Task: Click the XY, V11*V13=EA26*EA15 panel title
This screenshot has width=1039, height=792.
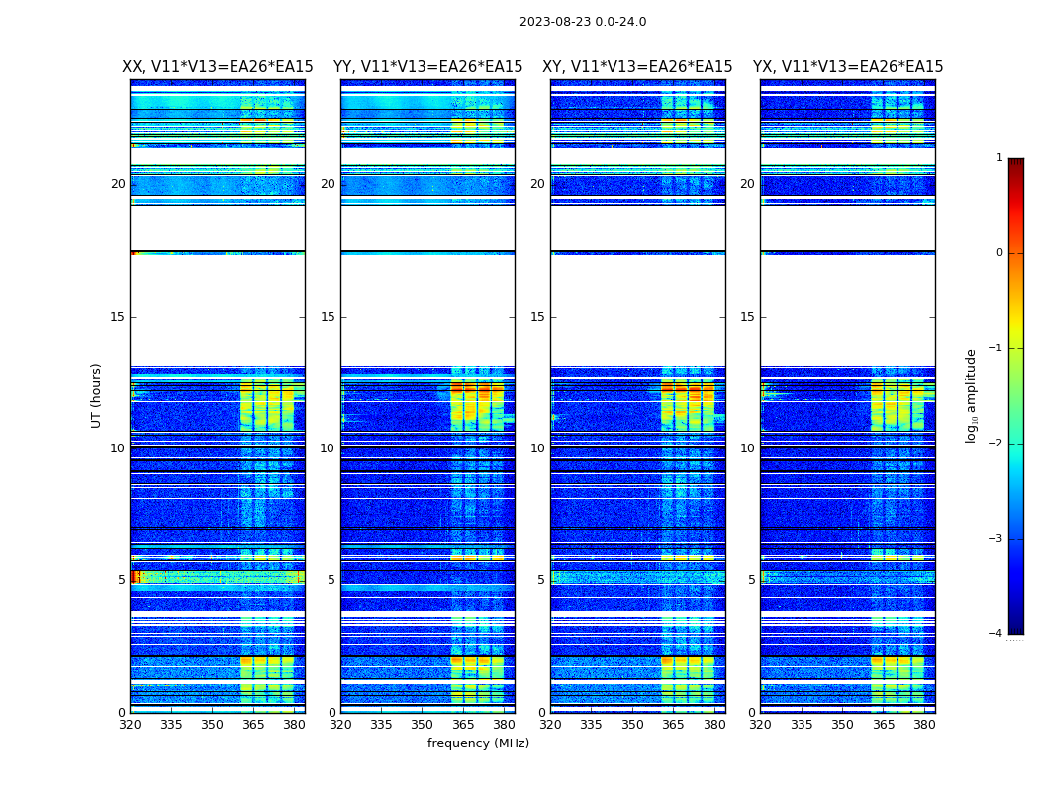Action: click(637, 67)
